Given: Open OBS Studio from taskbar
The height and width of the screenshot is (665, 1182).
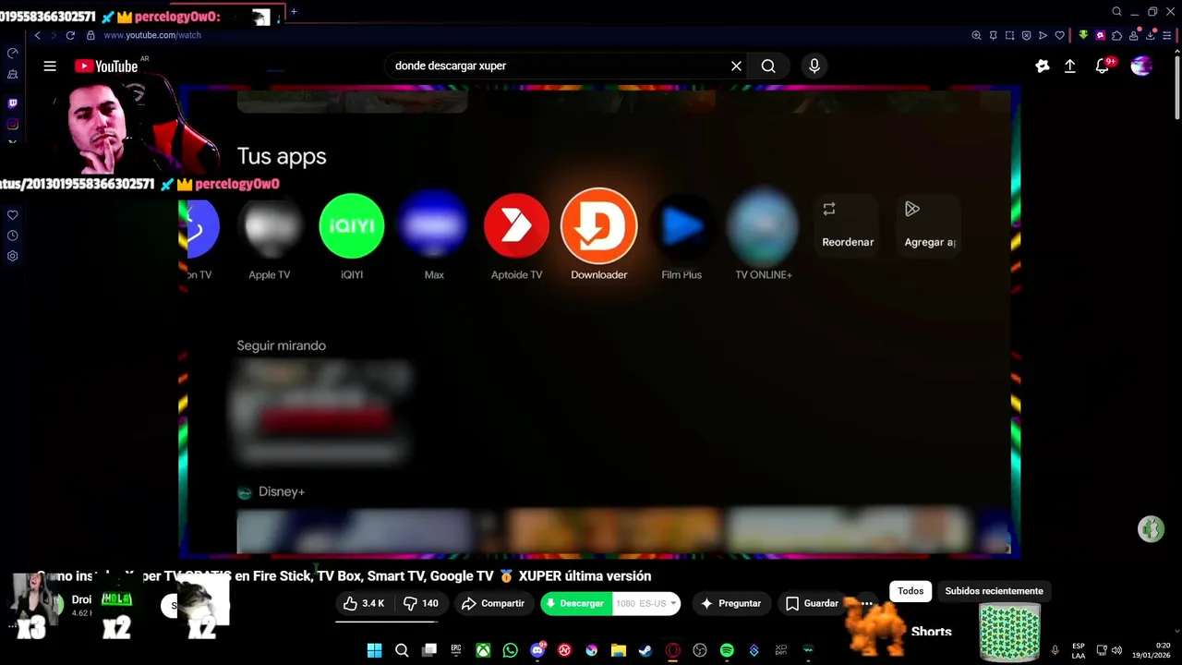Looking at the screenshot, I should (700, 650).
